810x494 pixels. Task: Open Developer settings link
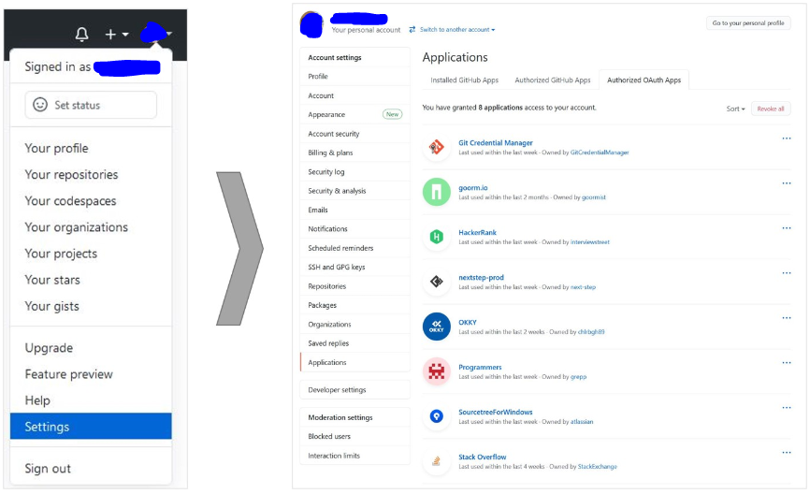pyautogui.click(x=354, y=390)
